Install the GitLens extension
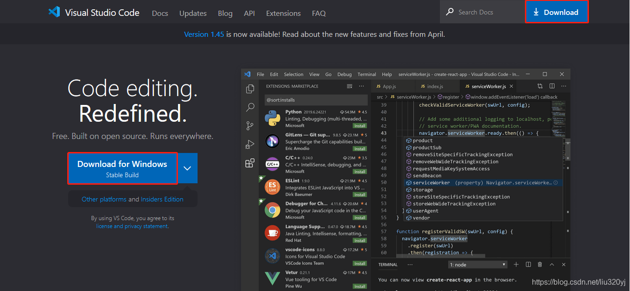Viewport: 630px width, 291px height. pos(360,149)
